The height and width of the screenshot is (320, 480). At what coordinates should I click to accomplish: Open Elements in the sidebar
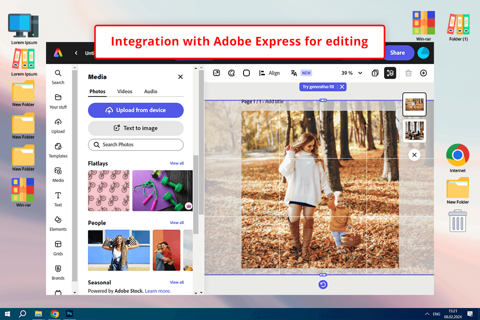pos(58,224)
